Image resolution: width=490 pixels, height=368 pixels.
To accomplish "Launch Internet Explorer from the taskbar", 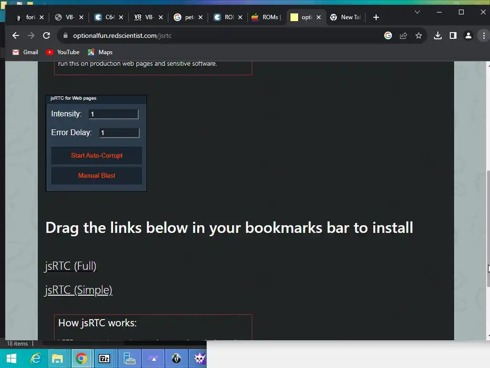I will [x=35, y=358].
